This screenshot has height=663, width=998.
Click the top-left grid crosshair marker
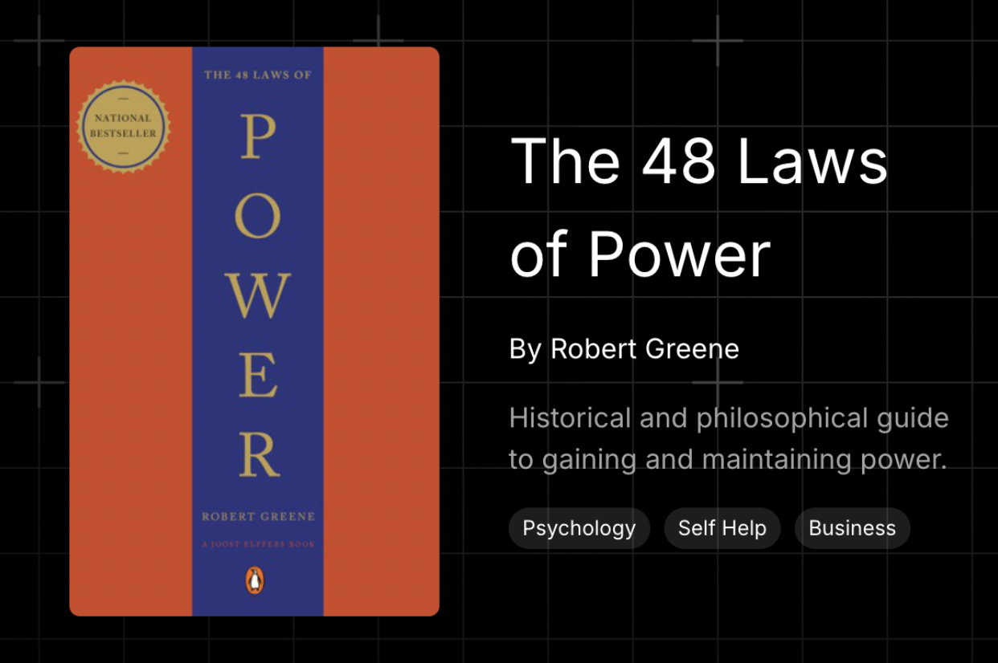coord(39,40)
